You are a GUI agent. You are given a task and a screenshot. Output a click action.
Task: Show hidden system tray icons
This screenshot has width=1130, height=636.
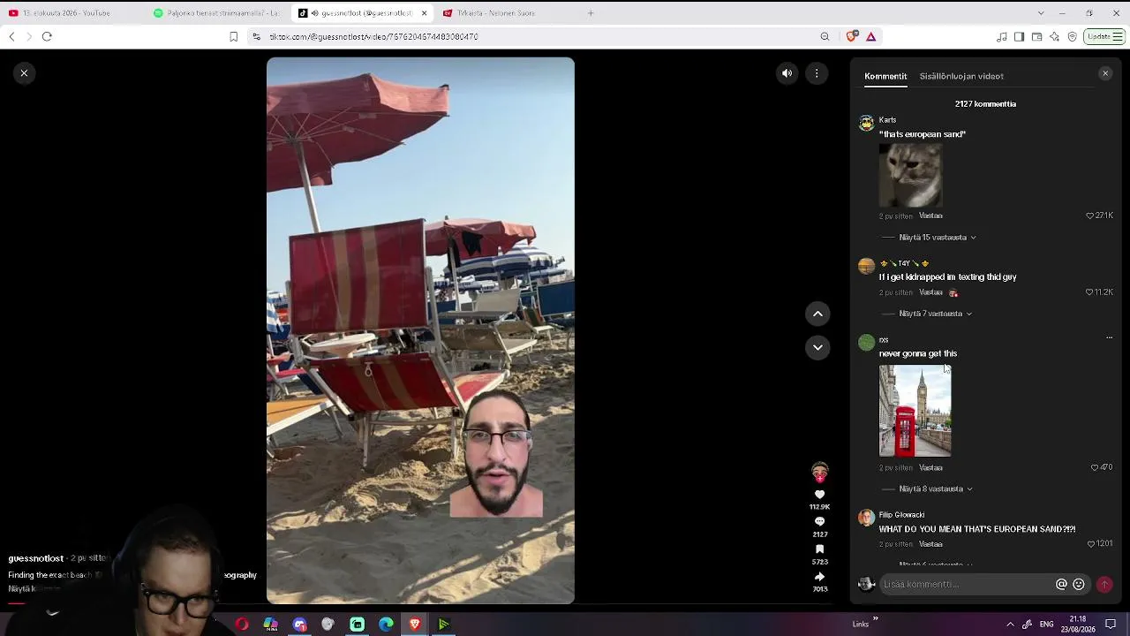pos(1010,625)
